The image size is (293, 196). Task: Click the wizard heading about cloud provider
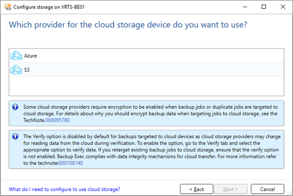click(128, 25)
